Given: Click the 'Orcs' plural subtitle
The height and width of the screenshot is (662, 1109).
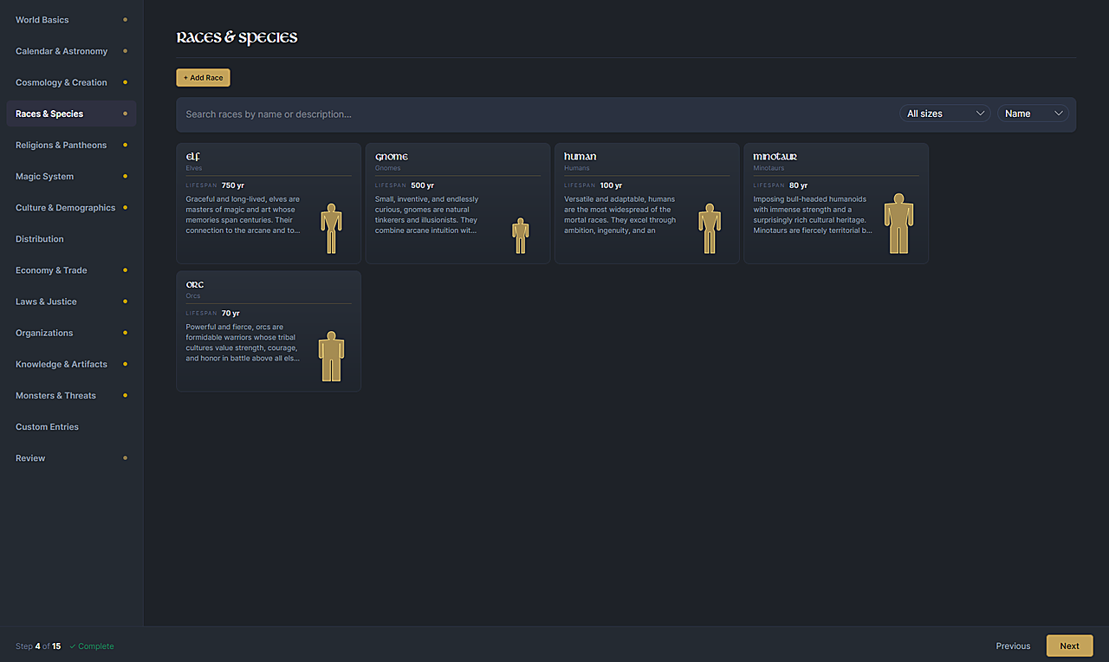Looking at the screenshot, I should pos(193,295).
